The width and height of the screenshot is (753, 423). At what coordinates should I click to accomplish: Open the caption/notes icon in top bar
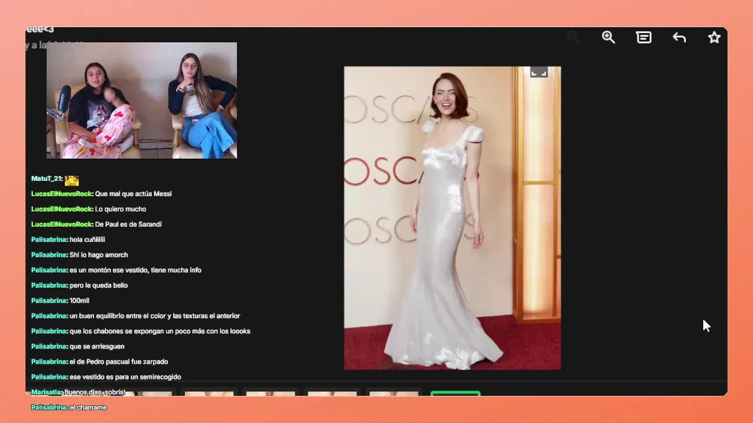click(644, 38)
